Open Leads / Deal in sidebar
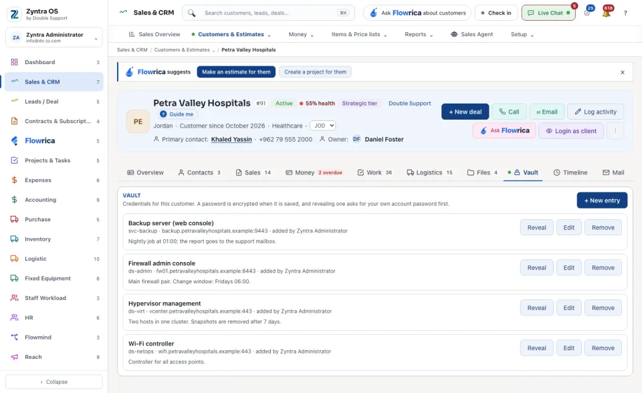 tap(54, 102)
